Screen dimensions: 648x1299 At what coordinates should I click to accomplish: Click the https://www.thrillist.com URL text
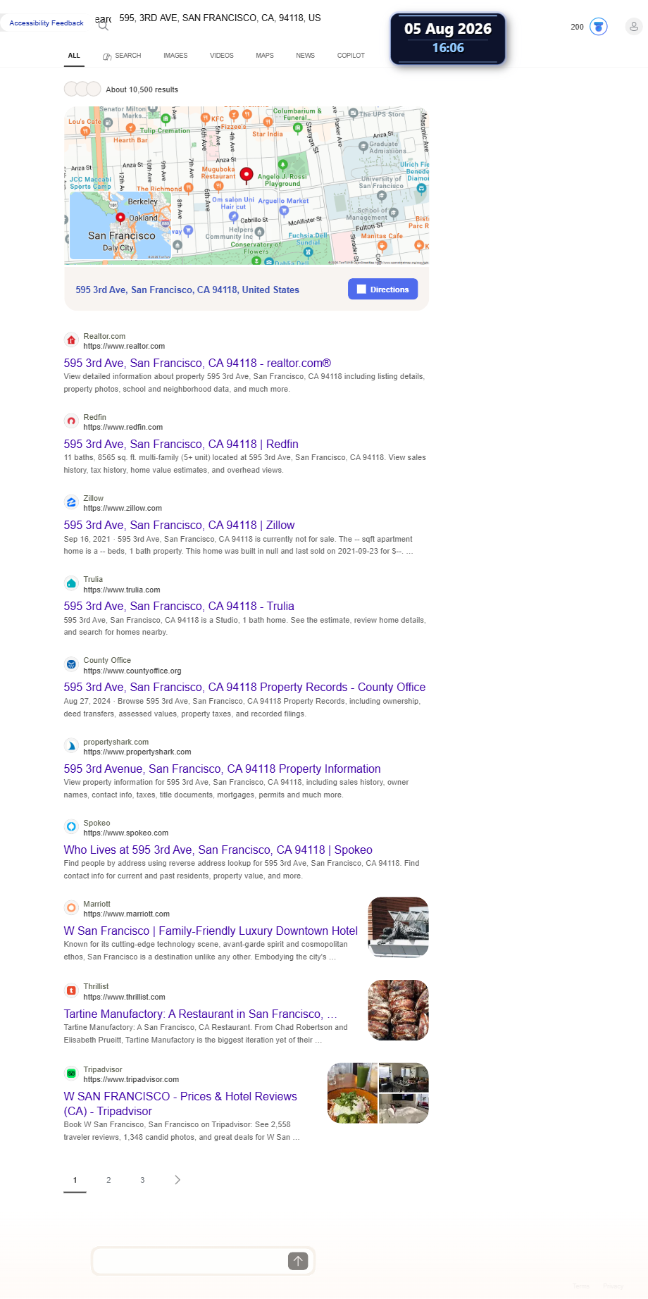[125, 997]
